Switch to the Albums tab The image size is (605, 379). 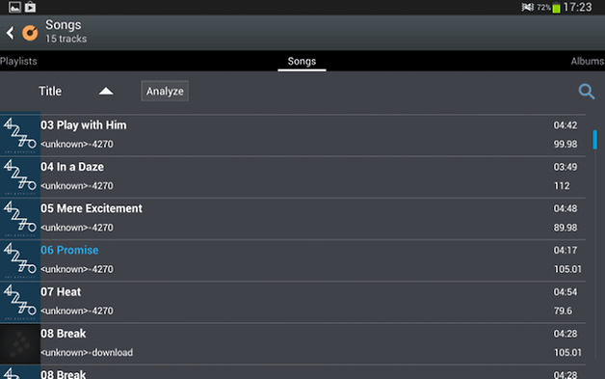coord(588,61)
